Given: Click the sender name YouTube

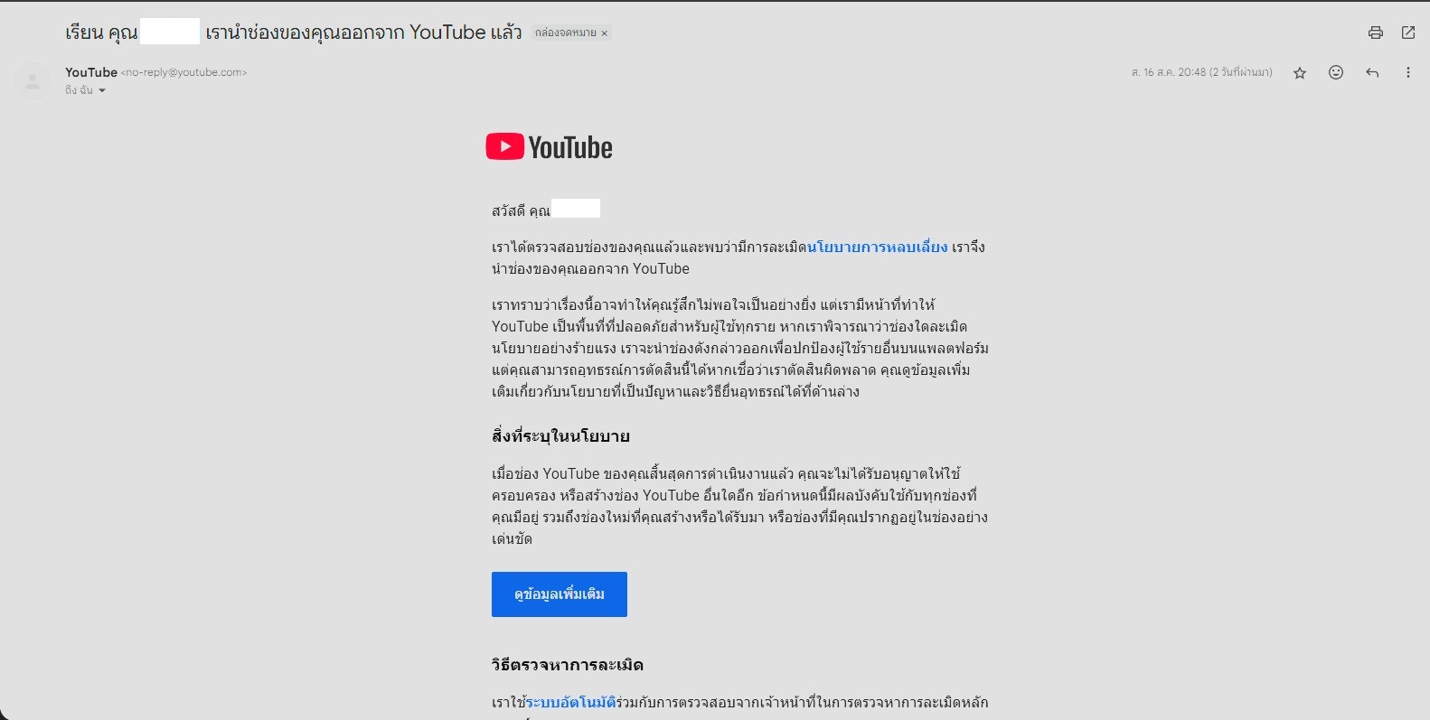Looking at the screenshot, I should click(91, 72).
